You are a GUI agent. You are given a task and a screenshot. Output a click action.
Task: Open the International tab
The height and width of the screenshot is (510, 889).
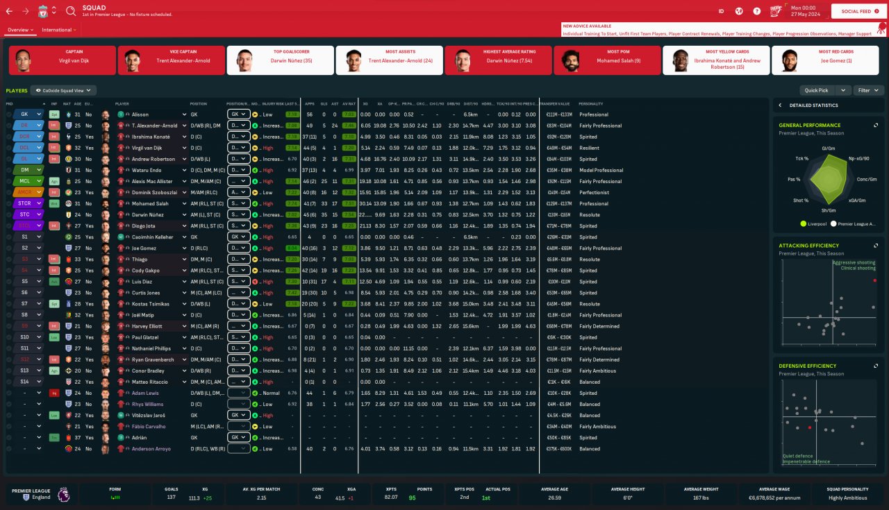coord(58,30)
